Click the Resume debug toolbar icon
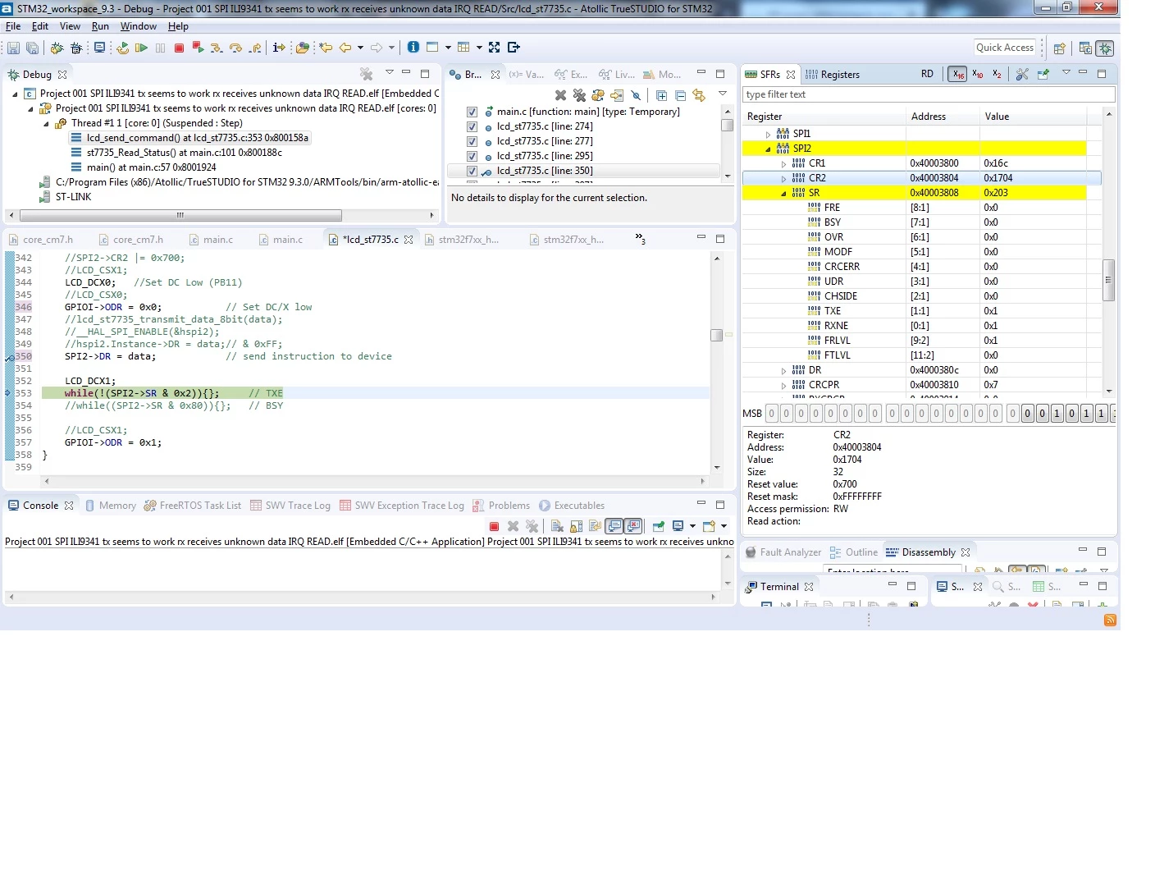1155x870 pixels. [141, 48]
